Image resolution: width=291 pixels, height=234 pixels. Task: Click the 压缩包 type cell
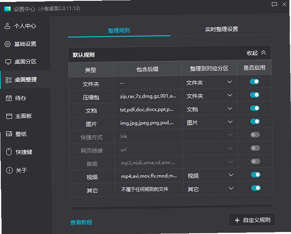coord(91,97)
